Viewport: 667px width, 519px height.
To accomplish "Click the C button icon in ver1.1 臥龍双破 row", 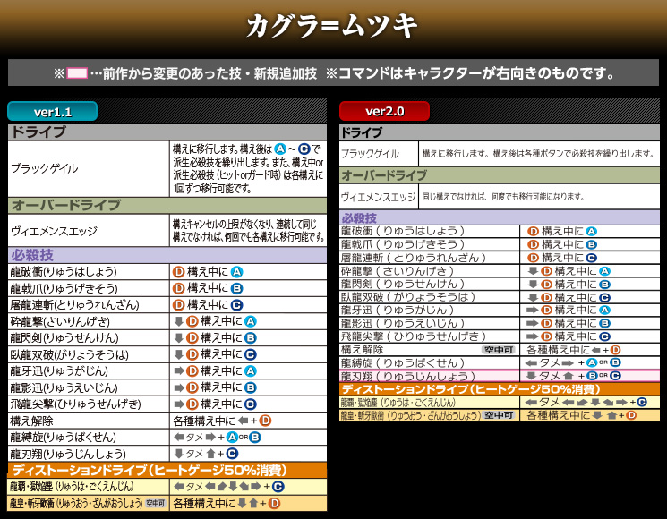I will 251,354.
